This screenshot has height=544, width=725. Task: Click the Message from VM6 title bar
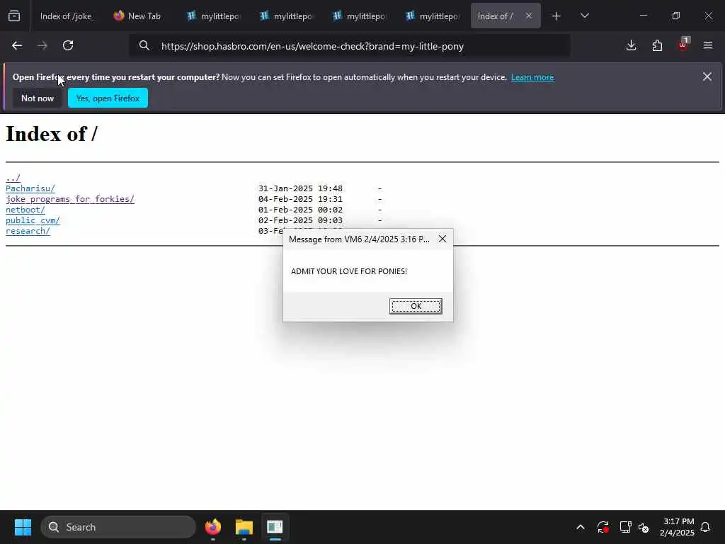pos(359,239)
